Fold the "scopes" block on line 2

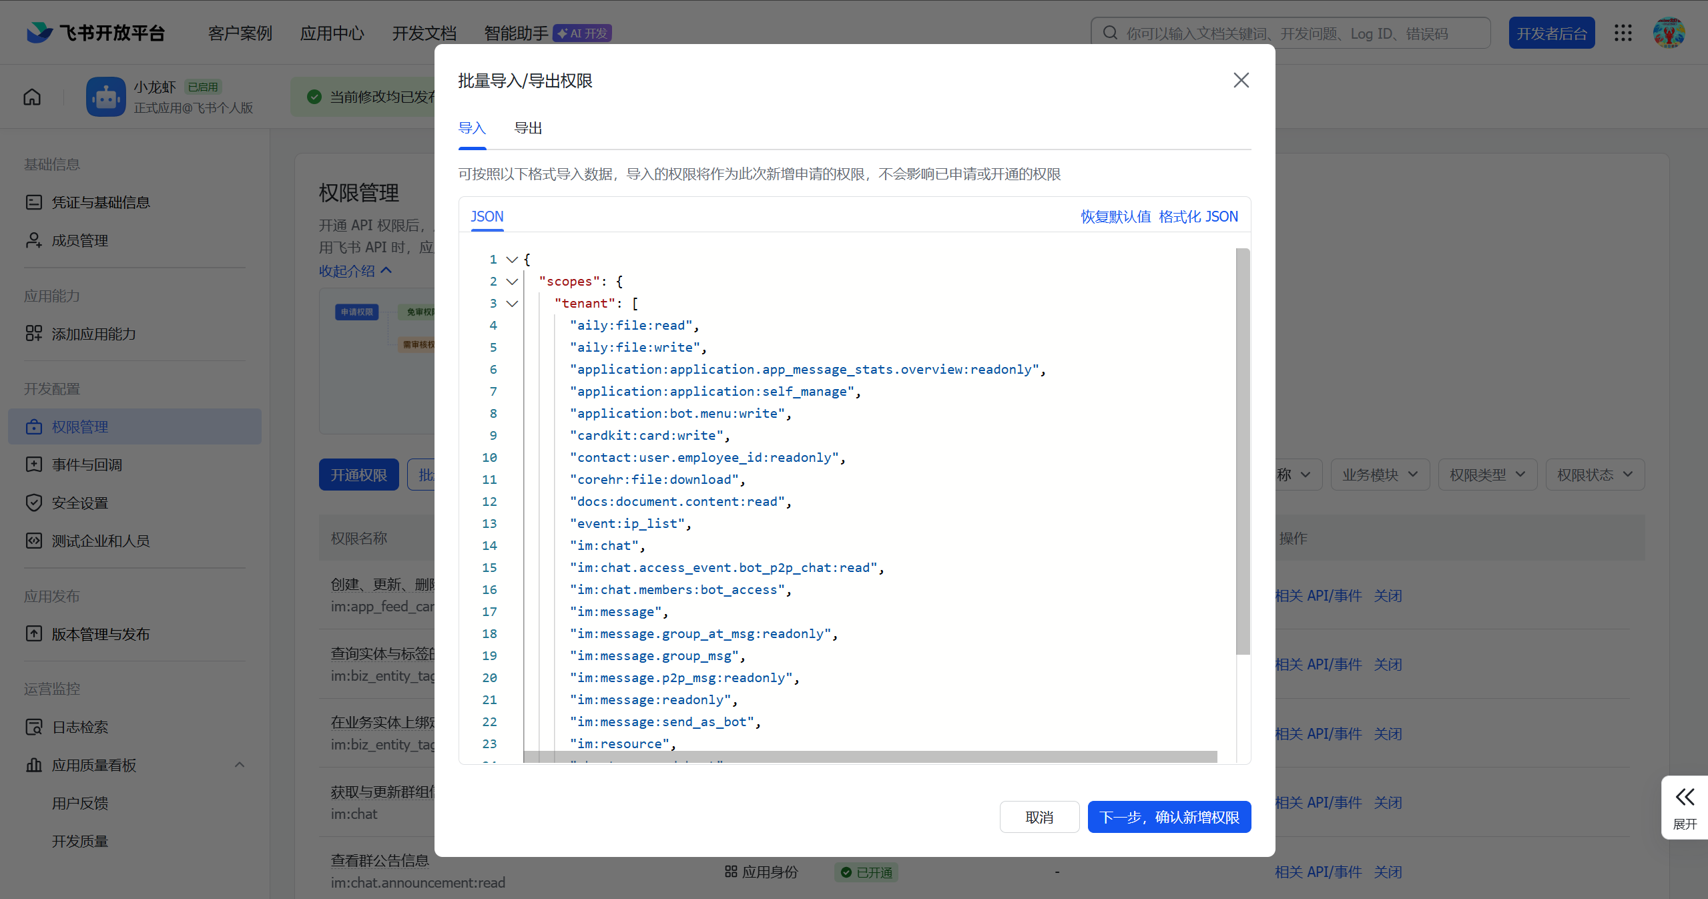512,281
